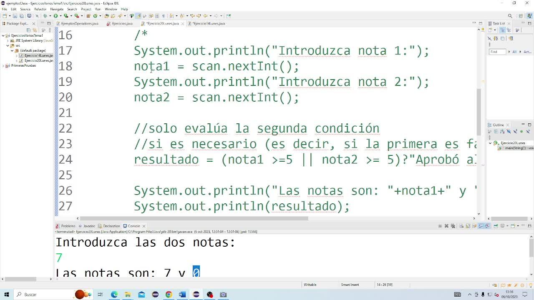The image size is (534, 300).
Task: Click the Activate link in Task List
Action: point(527,52)
